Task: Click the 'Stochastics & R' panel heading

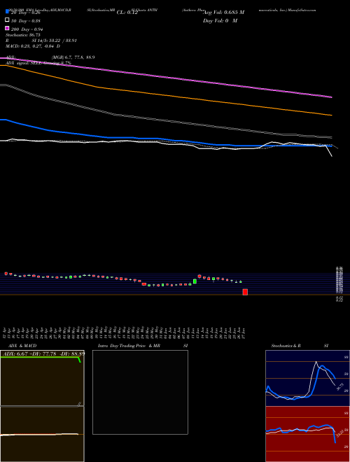Action: point(286,346)
